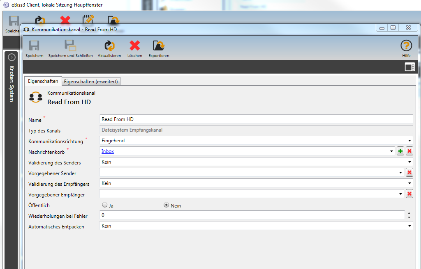Viewport: 421px width, 269px height.
Task: Click Speichern und Schließen toolbar icon
Action: tap(70, 46)
